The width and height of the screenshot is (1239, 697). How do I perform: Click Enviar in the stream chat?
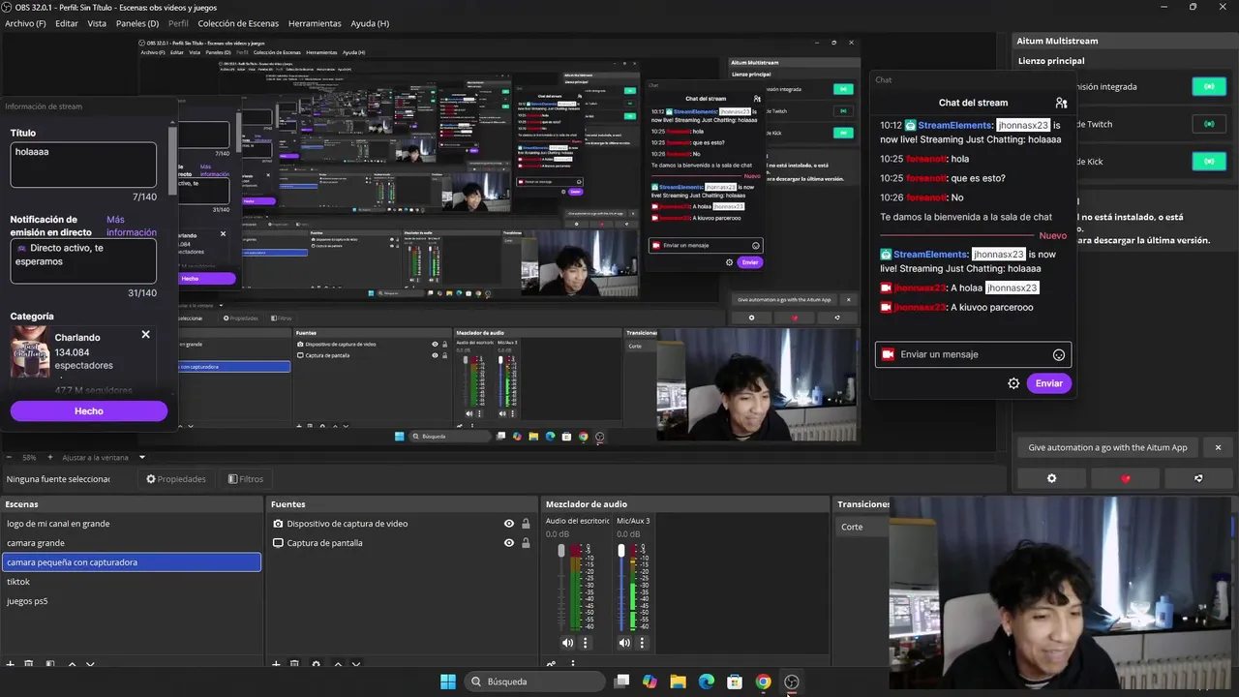tap(1049, 383)
